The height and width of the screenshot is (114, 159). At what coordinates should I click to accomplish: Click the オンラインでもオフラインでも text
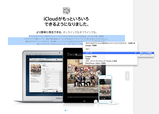tap(80, 32)
